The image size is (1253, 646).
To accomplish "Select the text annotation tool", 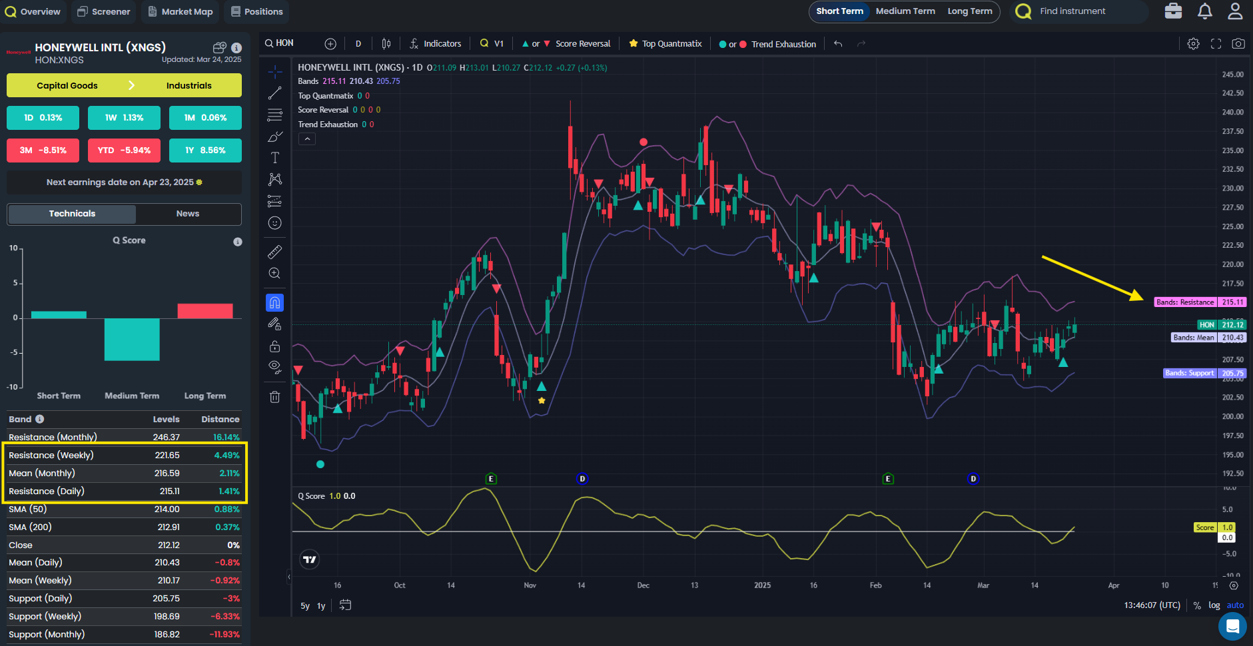I will click(274, 158).
